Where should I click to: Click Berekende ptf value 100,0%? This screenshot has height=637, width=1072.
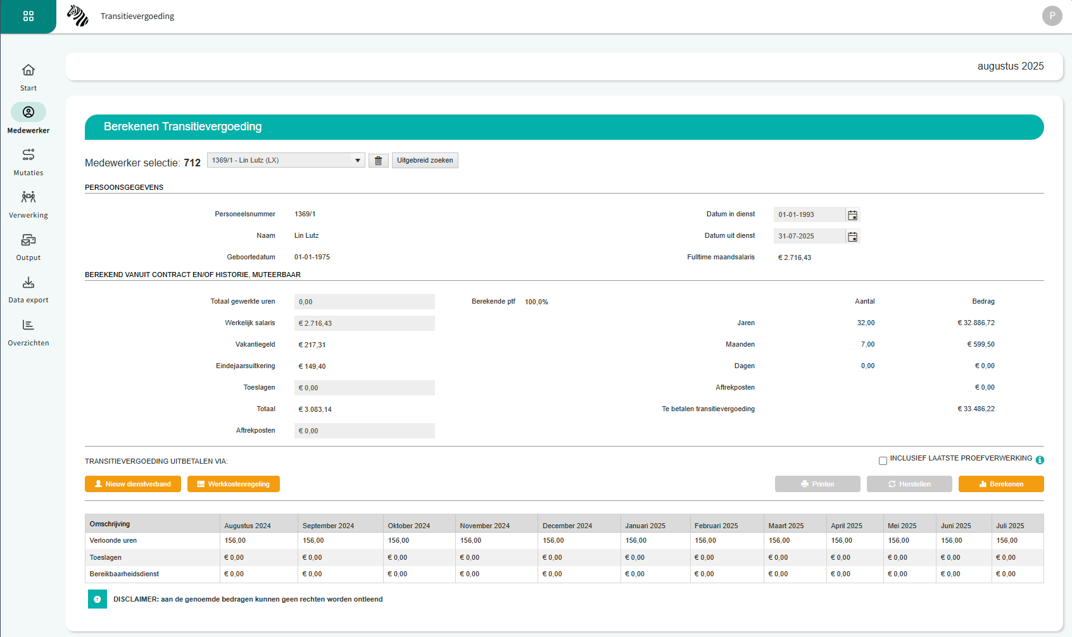click(536, 302)
